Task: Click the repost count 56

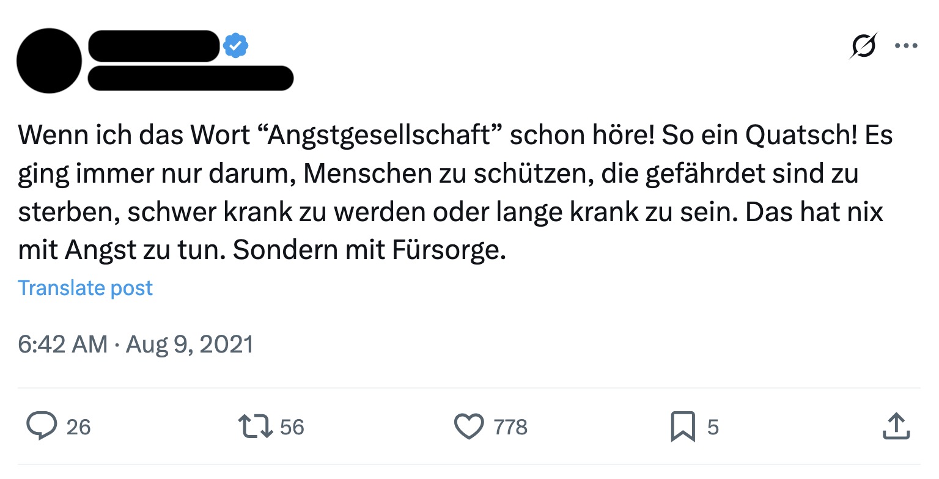Action: [x=292, y=427]
